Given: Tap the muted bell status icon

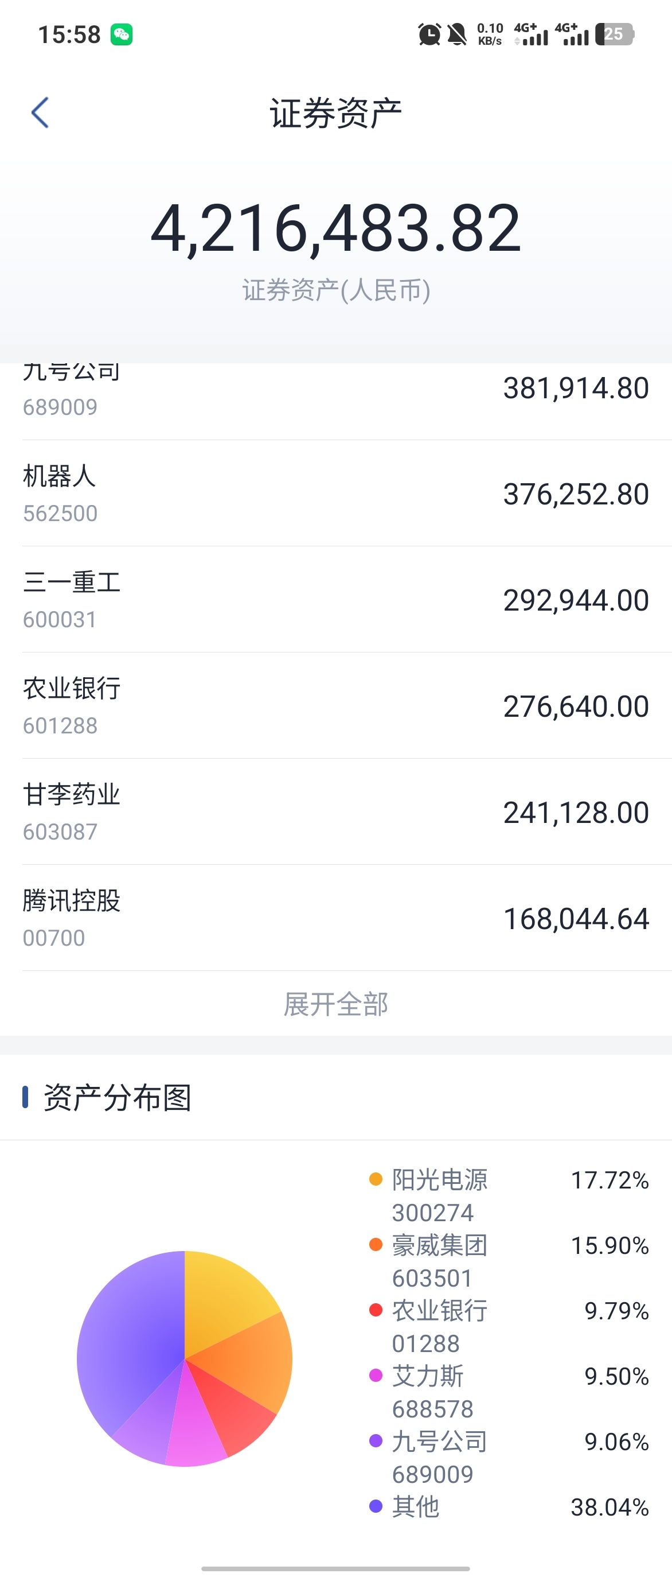Looking at the screenshot, I should (x=457, y=34).
